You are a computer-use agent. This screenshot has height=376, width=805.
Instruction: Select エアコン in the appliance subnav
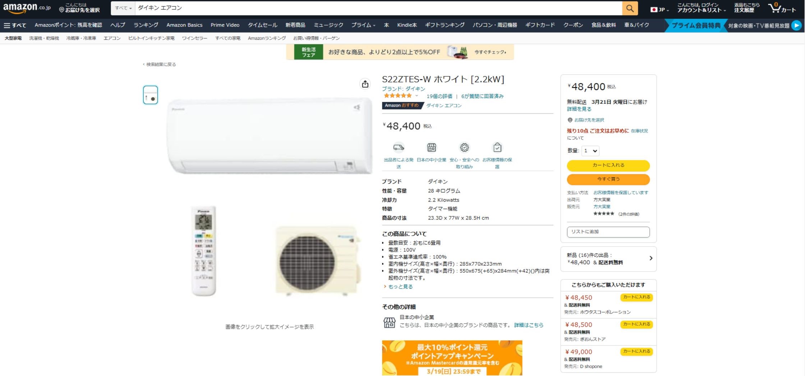pos(112,38)
